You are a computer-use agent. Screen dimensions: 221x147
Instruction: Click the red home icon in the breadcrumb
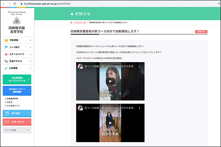tap(71, 22)
